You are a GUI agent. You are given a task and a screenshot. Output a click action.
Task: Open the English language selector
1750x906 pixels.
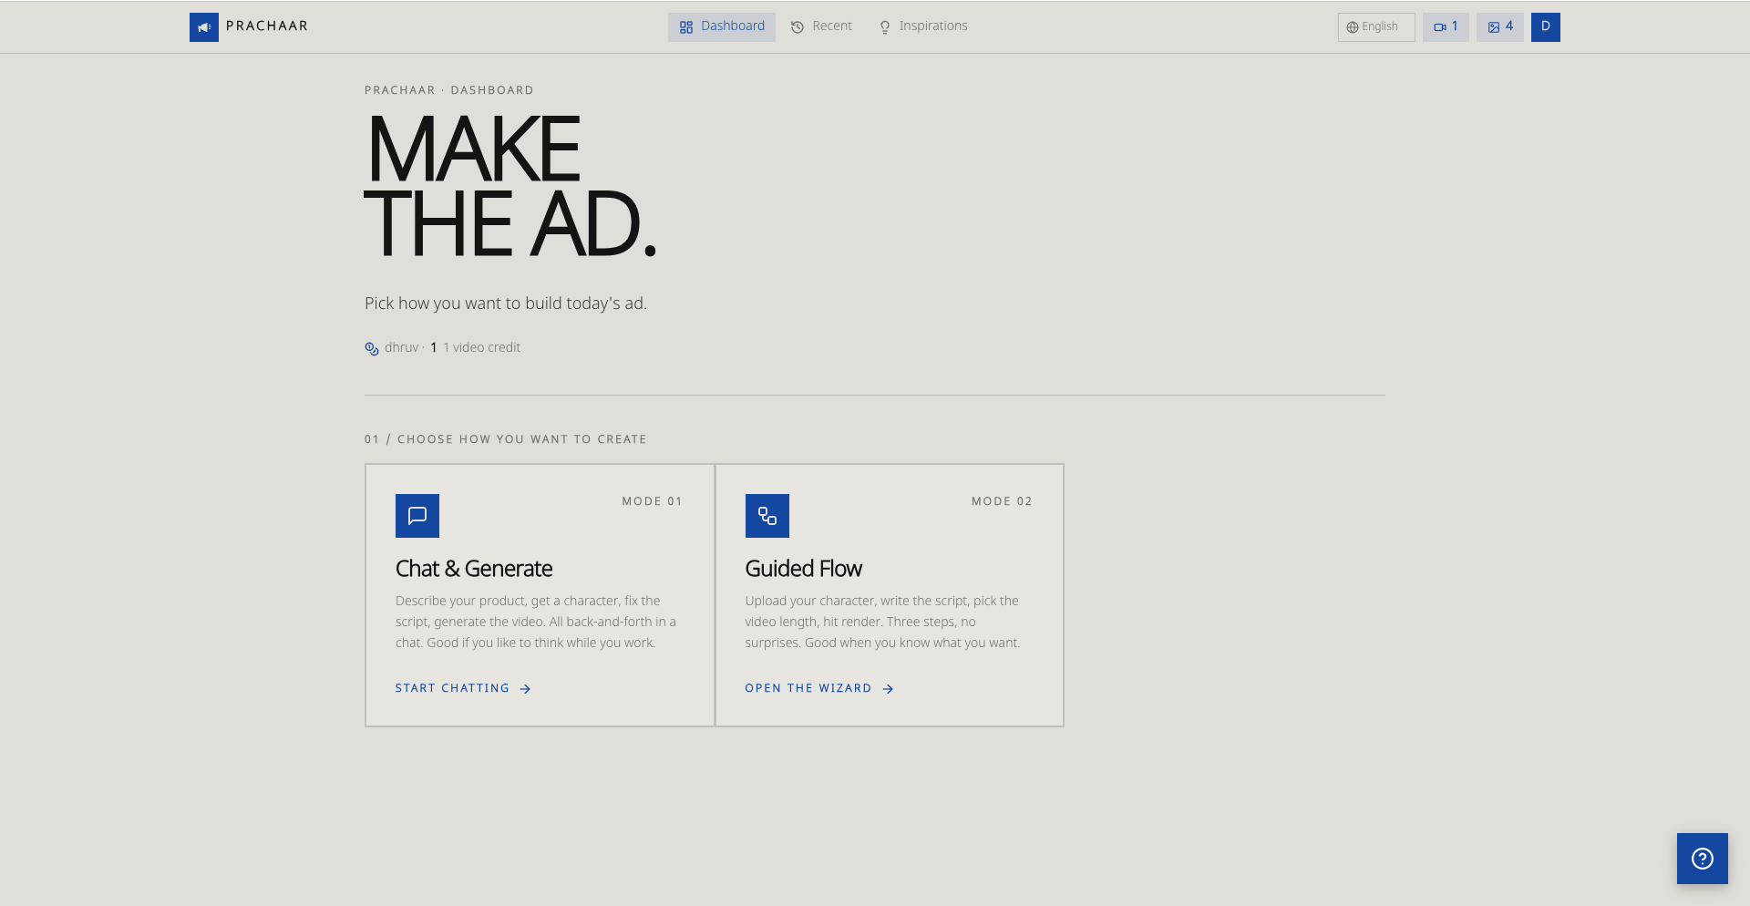[x=1376, y=27]
